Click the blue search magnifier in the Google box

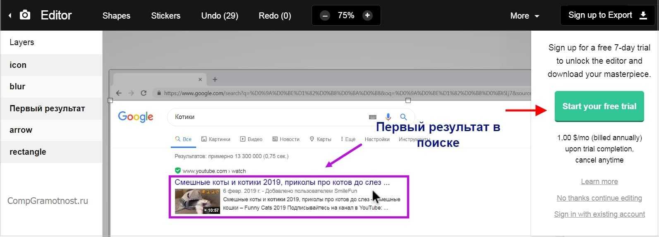[x=403, y=117]
